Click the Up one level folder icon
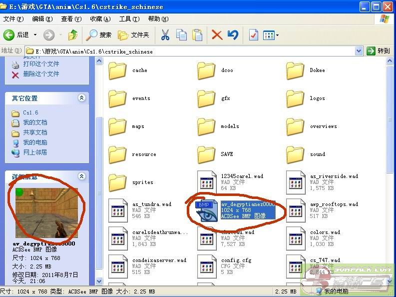The height and width of the screenshot is (297, 396). (x=73, y=35)
